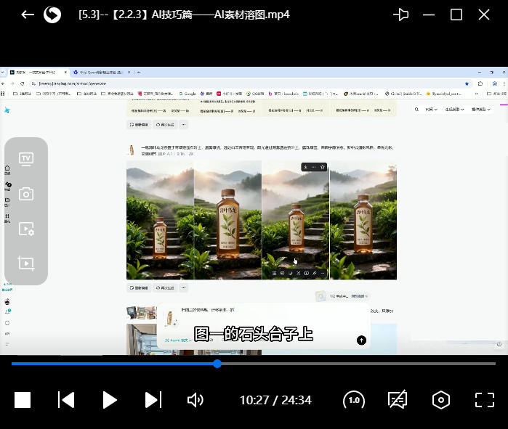This screenshot has height=429, width=508.
Task: Click the download icon on third image overlay
Action: coord(305,167)
